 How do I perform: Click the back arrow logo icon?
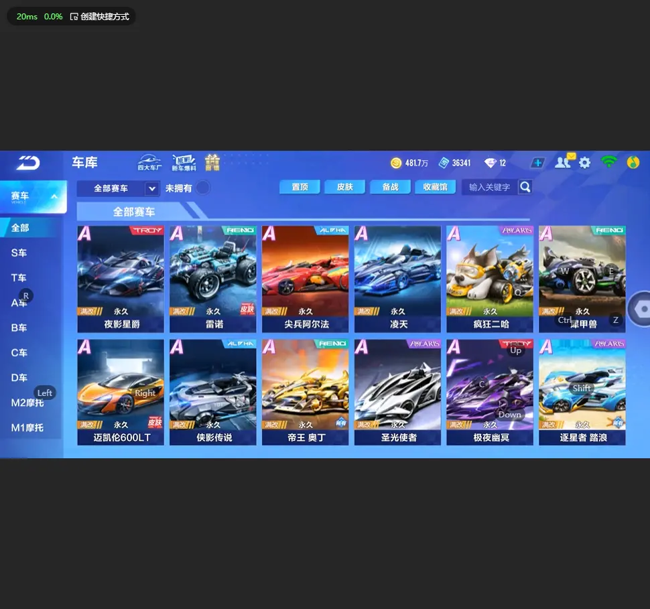point(27,163)
